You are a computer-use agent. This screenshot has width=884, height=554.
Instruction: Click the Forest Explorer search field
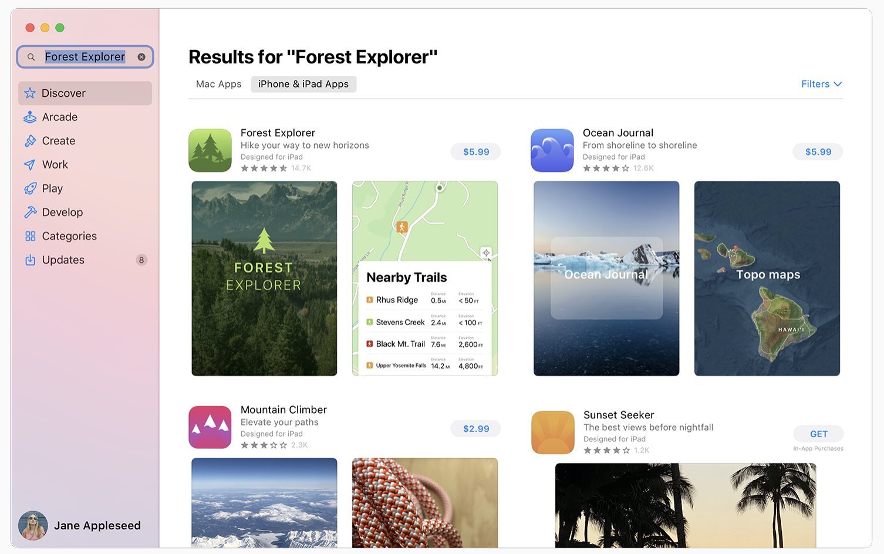[x=85, y=57]
